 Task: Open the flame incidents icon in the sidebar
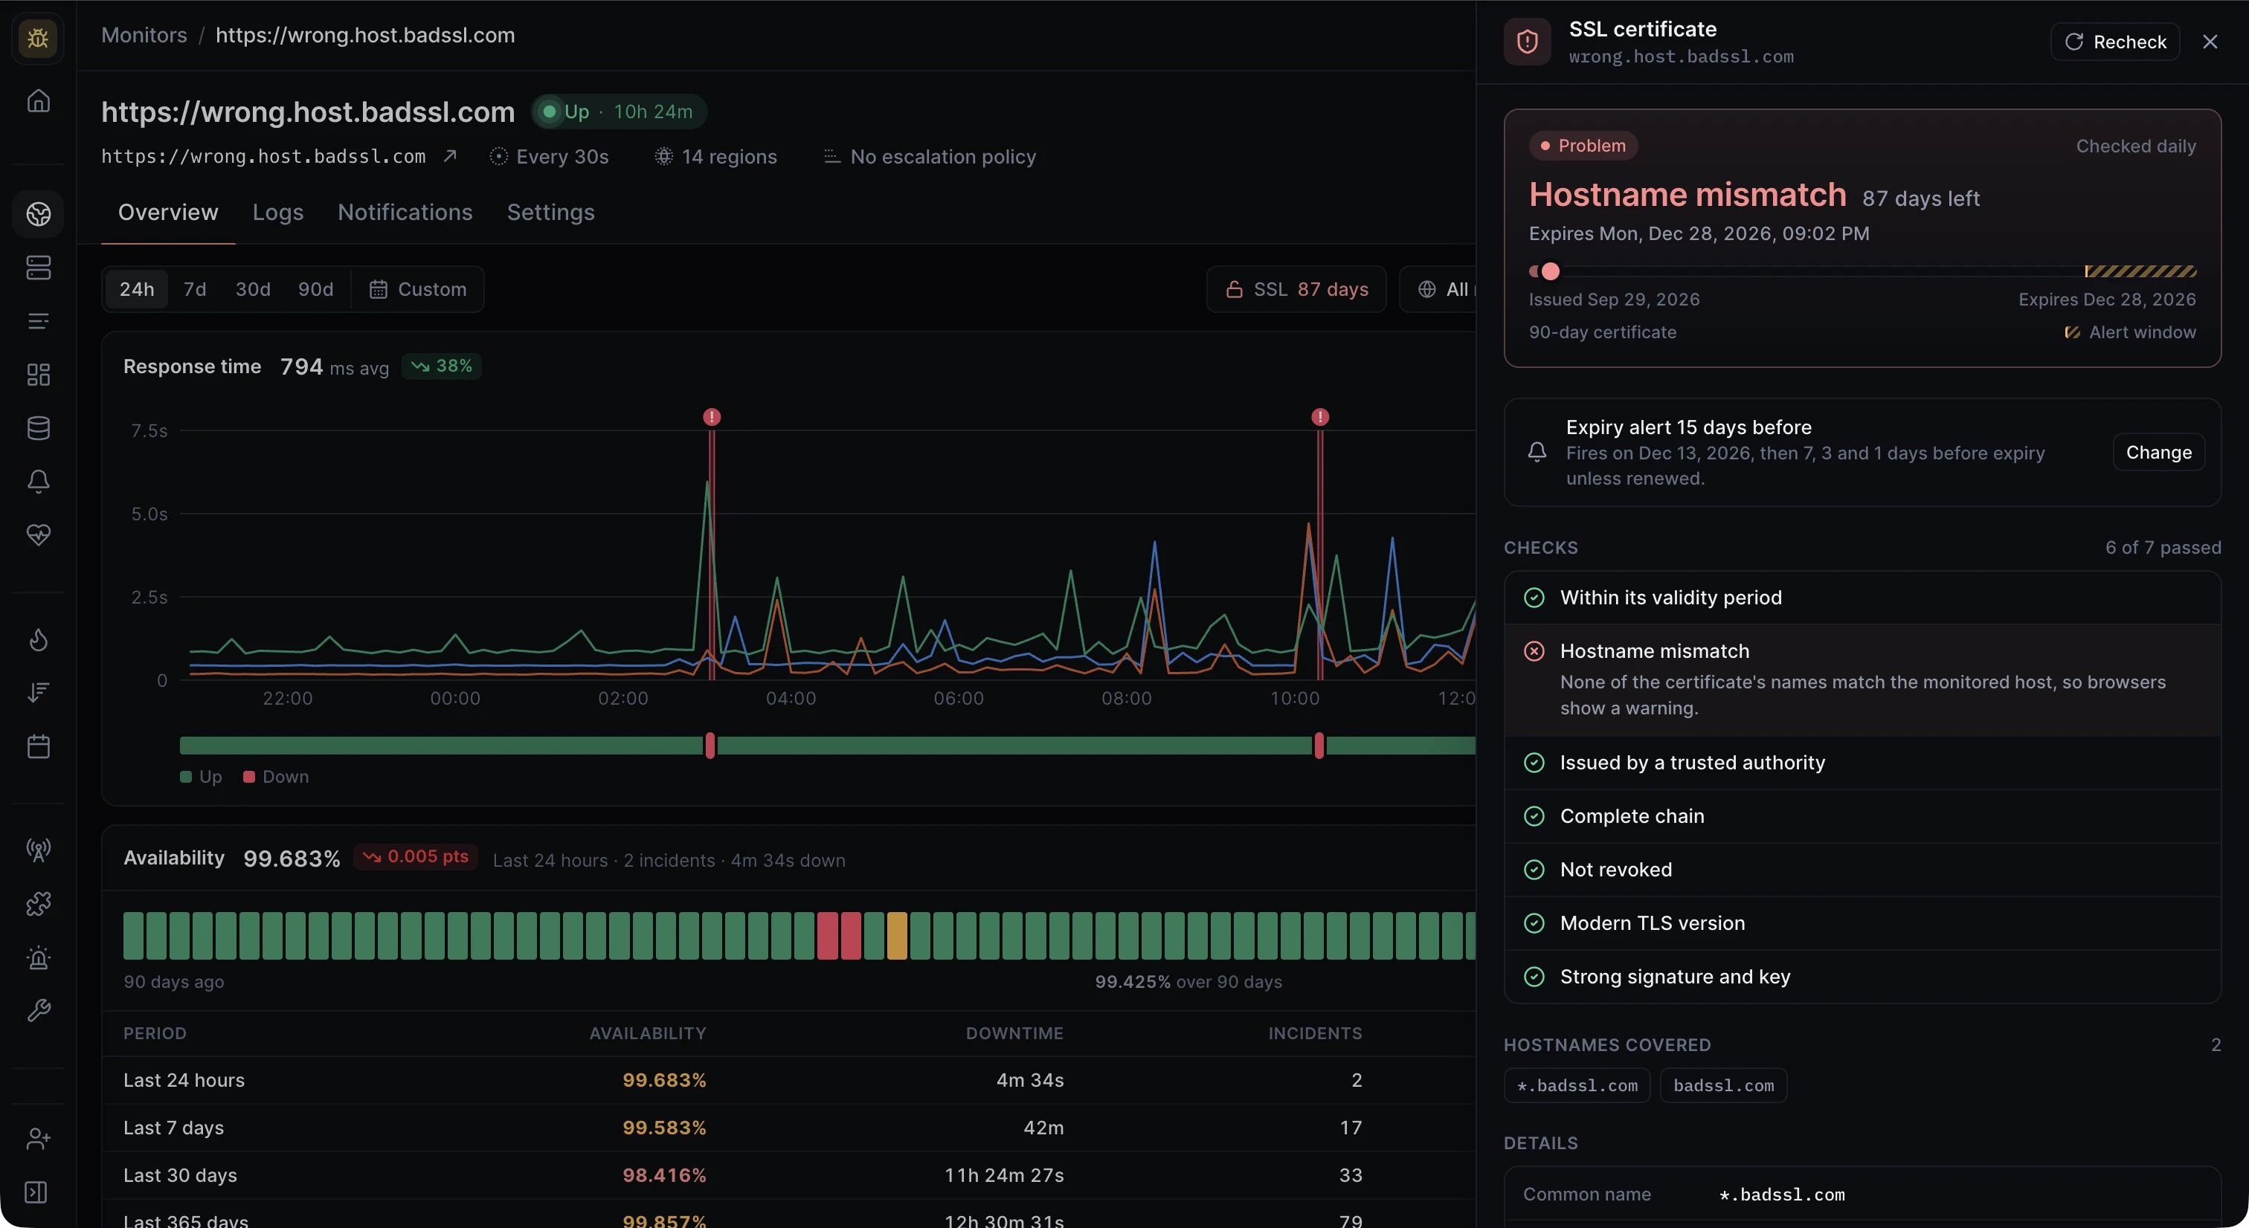point(39,640)
